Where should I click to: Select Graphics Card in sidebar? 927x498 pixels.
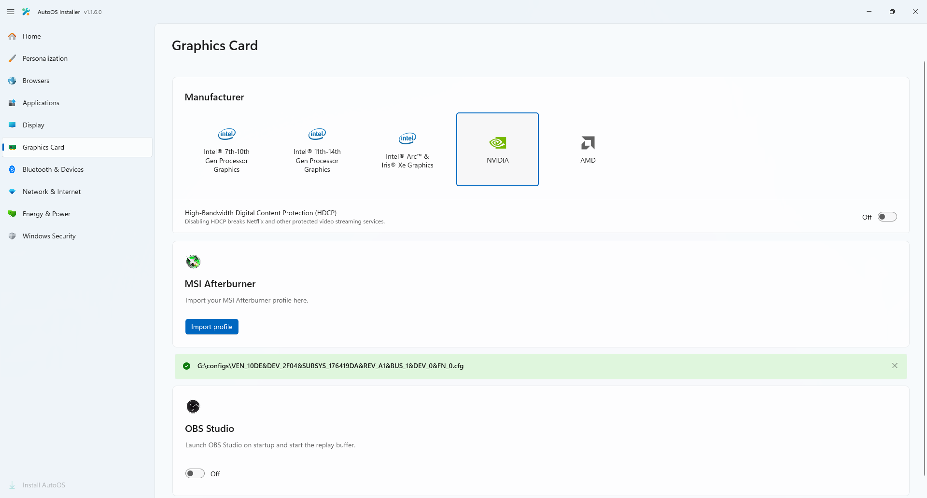[77, 147]
